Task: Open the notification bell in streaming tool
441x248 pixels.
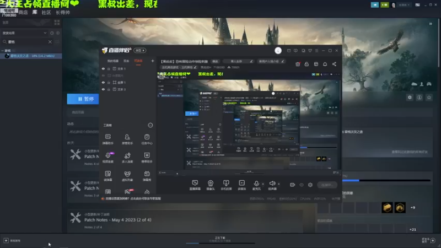Action: (325, 64)
